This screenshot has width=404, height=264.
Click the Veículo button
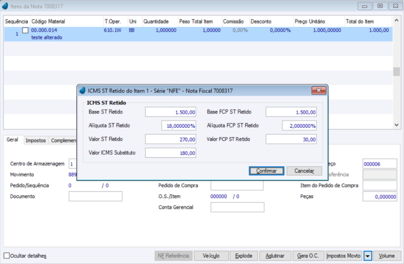click(x=211, y=256)
